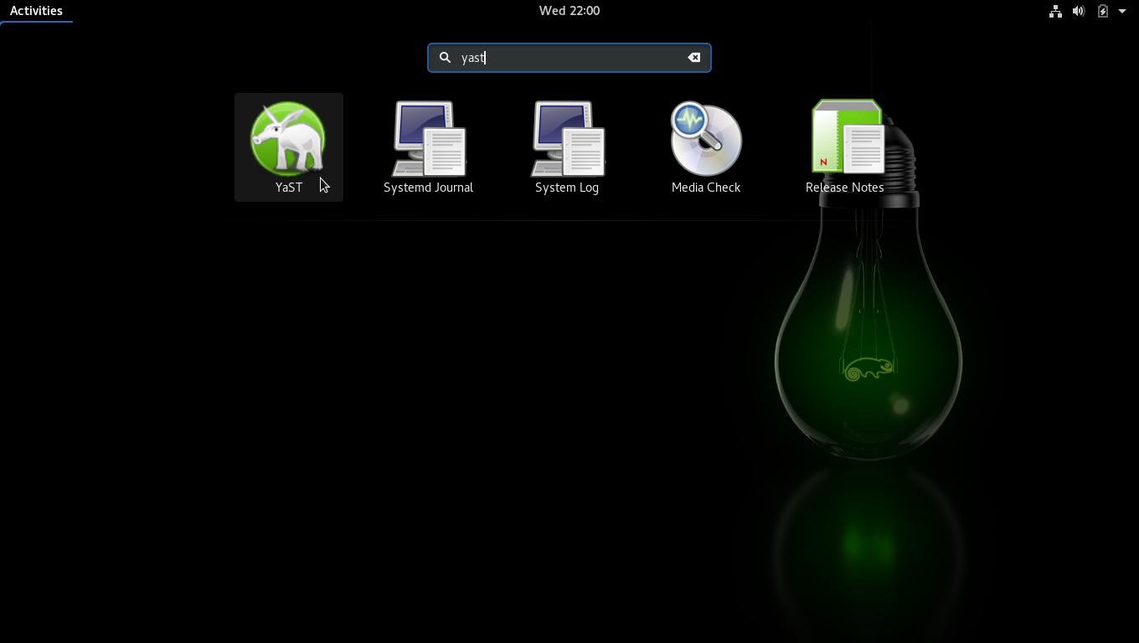The image size is (1139, 643).
Task: Click the Activities button
Action: 36,11
